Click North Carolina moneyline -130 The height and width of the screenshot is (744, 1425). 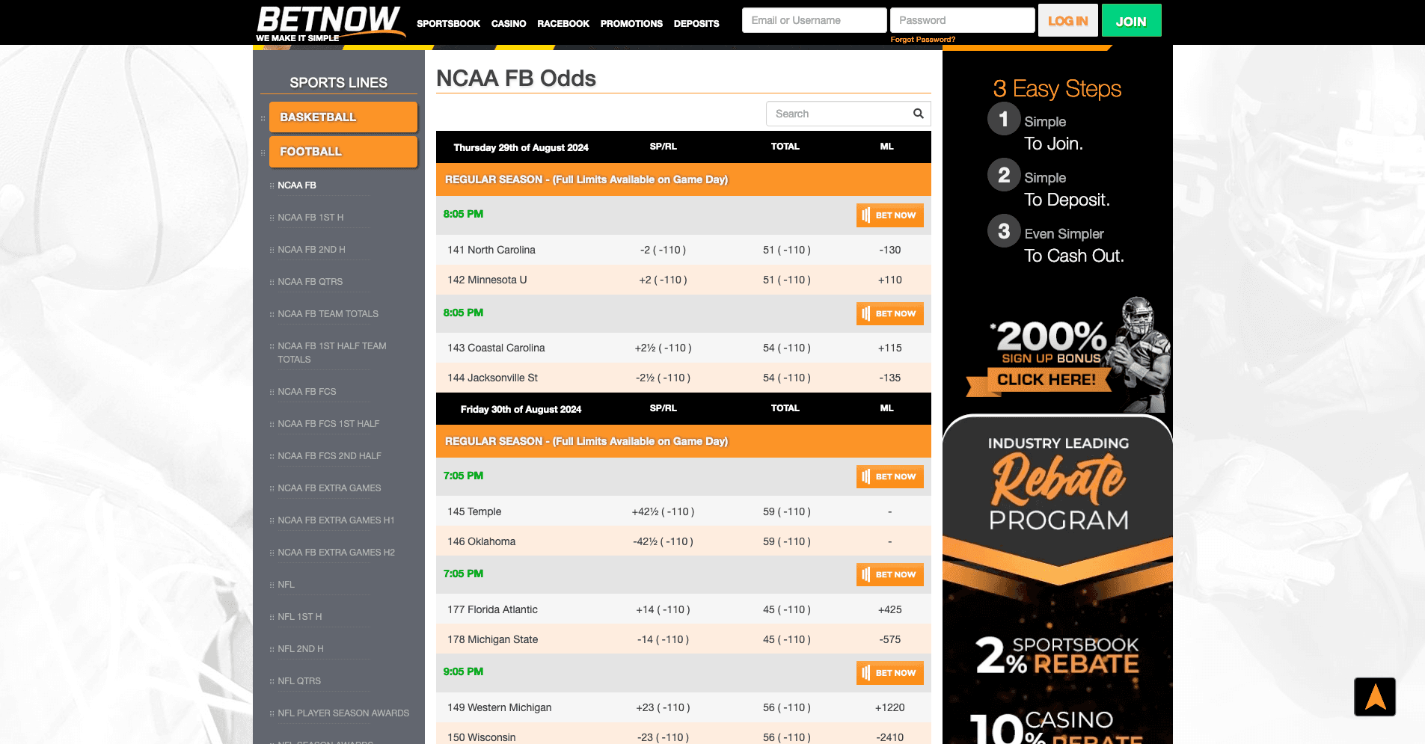[889, 250]
